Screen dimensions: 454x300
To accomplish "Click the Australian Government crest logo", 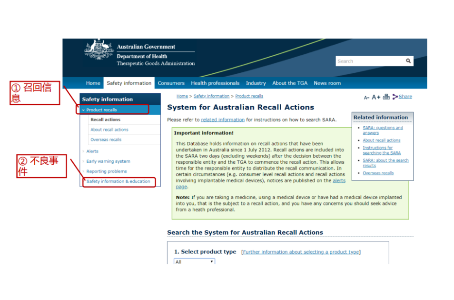I will [99, 51].
